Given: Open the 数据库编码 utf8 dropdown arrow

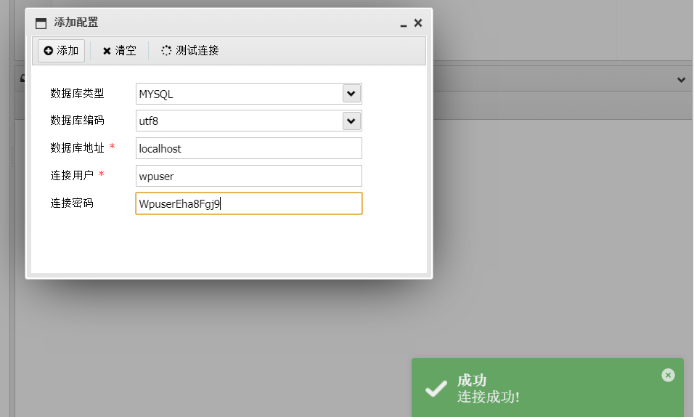Looking at the screenshot, I should 351,121.
